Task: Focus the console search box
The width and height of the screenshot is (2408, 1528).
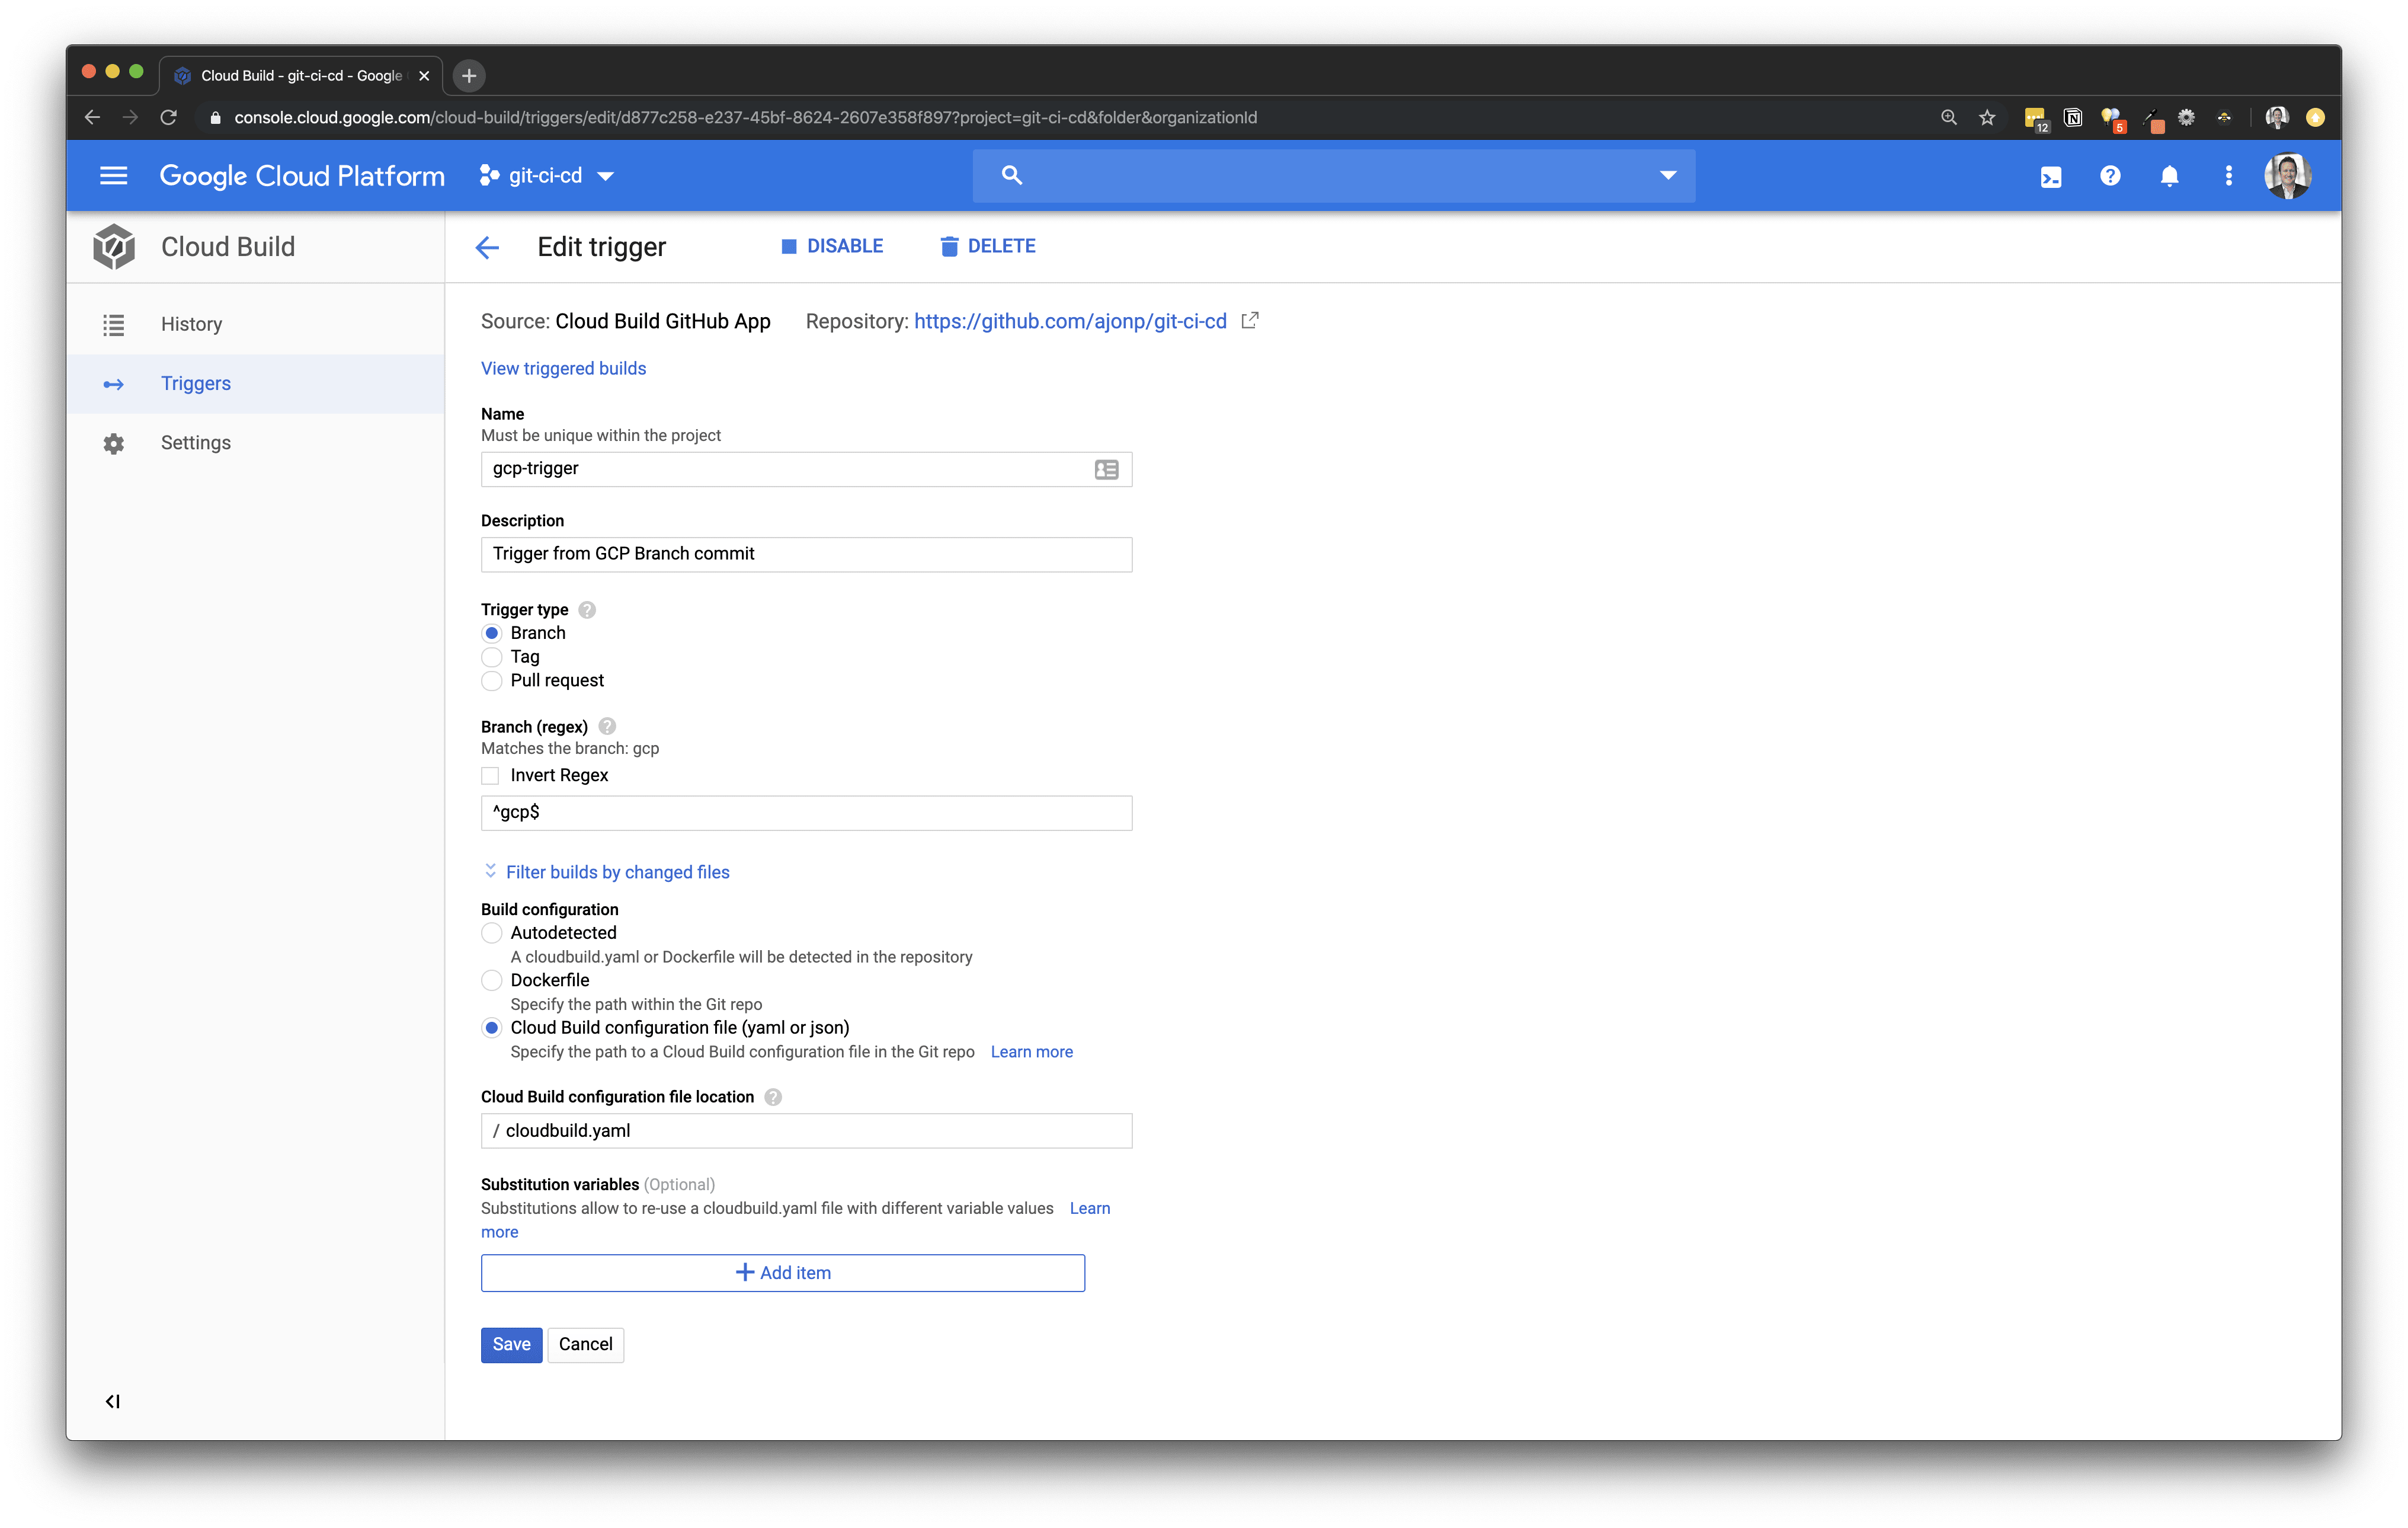Action: coord(1334,176)
